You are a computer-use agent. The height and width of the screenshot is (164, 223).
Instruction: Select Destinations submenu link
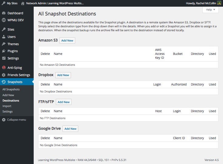pos(11,100)
